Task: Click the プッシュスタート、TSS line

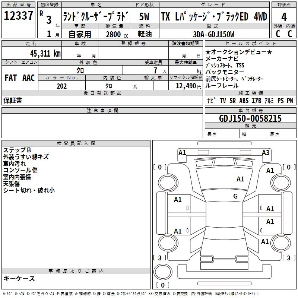Action: coord(225,66)
